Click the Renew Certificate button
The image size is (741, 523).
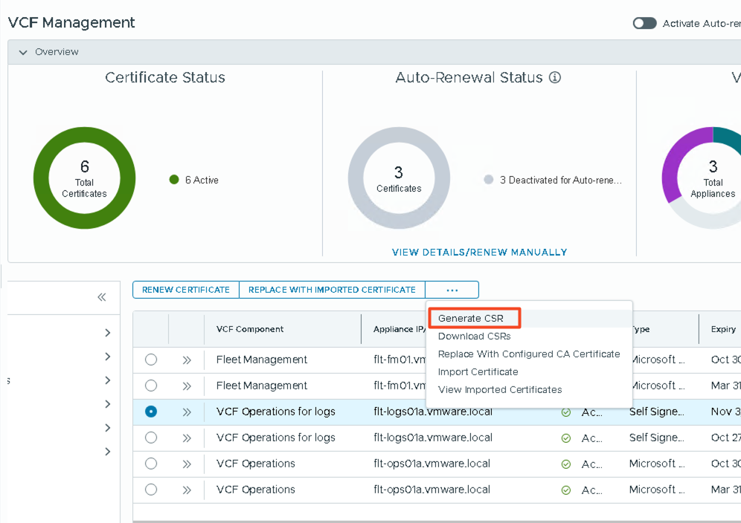pyautogui.click(x=185, y=290)
